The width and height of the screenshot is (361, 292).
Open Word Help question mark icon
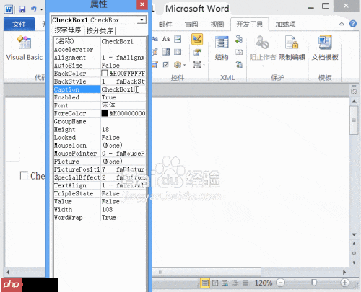click(x=353, y=24)
